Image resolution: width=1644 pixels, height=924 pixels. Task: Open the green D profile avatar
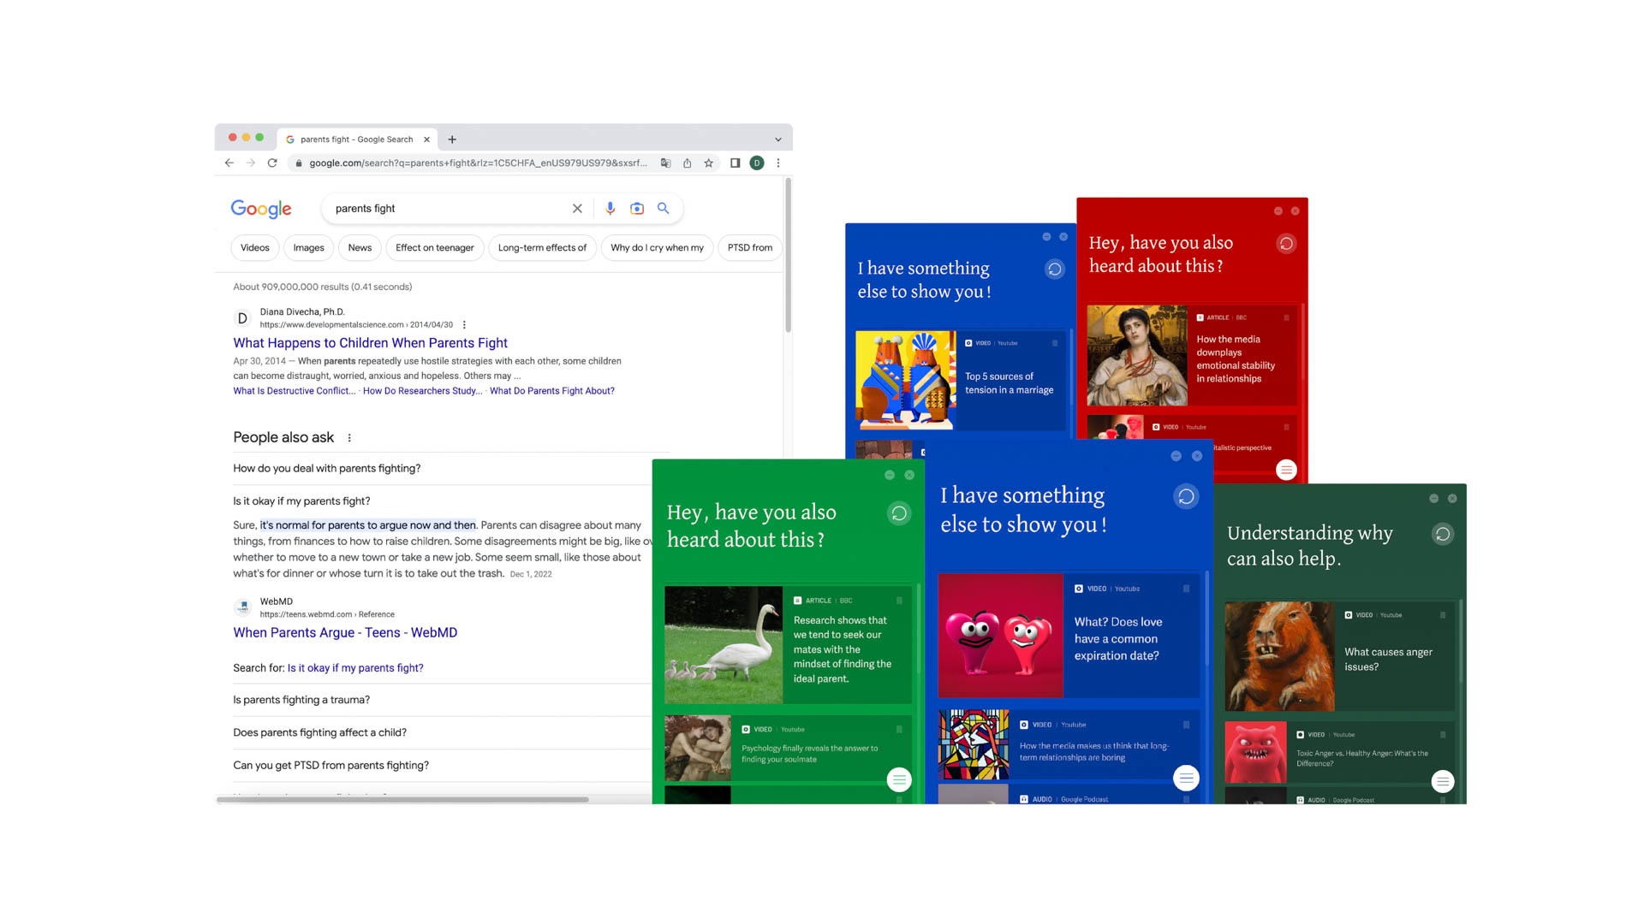click(x=757, y=163)
